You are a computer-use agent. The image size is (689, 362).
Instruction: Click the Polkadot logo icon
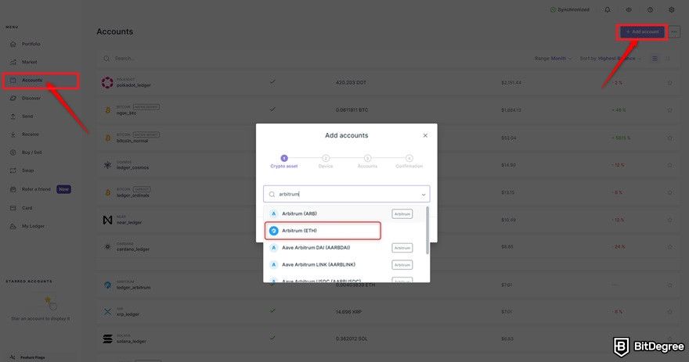(x=107, y=83)
